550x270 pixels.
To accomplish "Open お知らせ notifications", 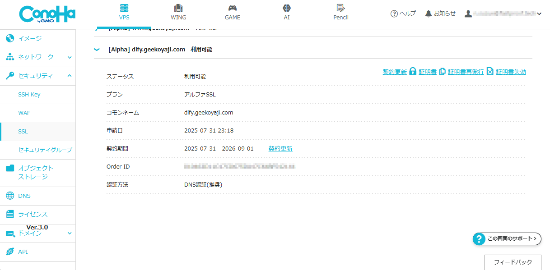I will tap(441, 14).
